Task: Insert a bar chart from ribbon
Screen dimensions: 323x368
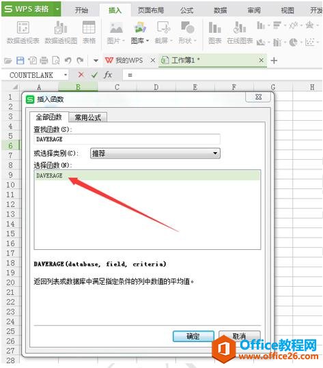Action: tap(279, 25)
